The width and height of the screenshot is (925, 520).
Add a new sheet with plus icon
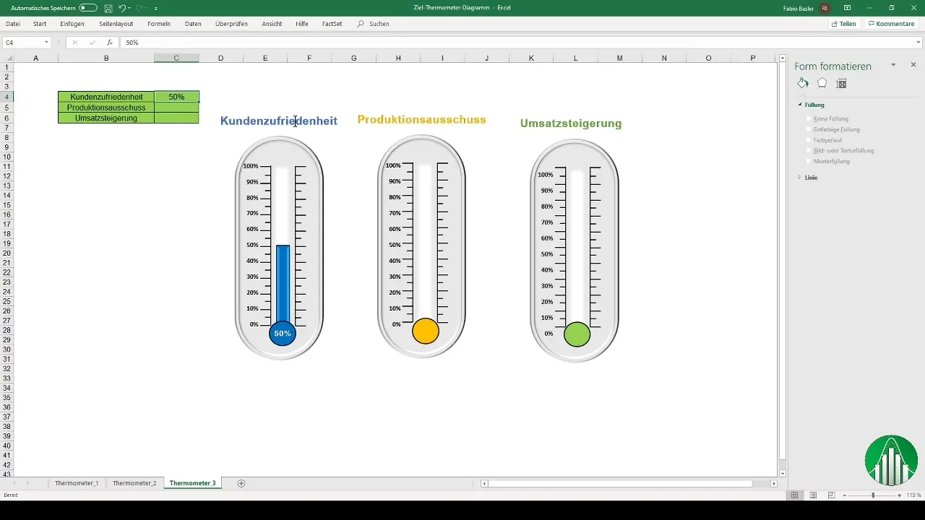click(241, 482)
